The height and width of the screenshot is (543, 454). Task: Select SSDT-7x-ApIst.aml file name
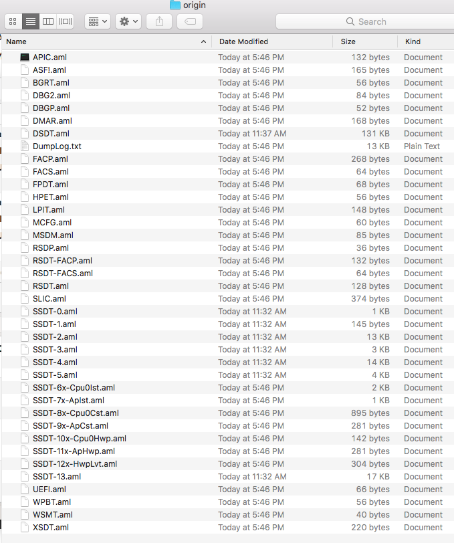pyautogui.click(x=69, y=401)
